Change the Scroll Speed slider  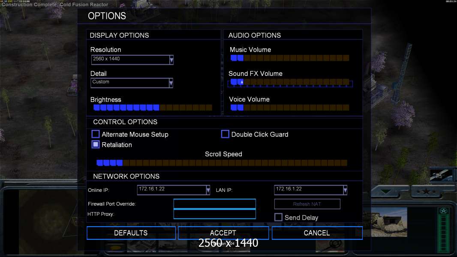click(x=222, y=163)
